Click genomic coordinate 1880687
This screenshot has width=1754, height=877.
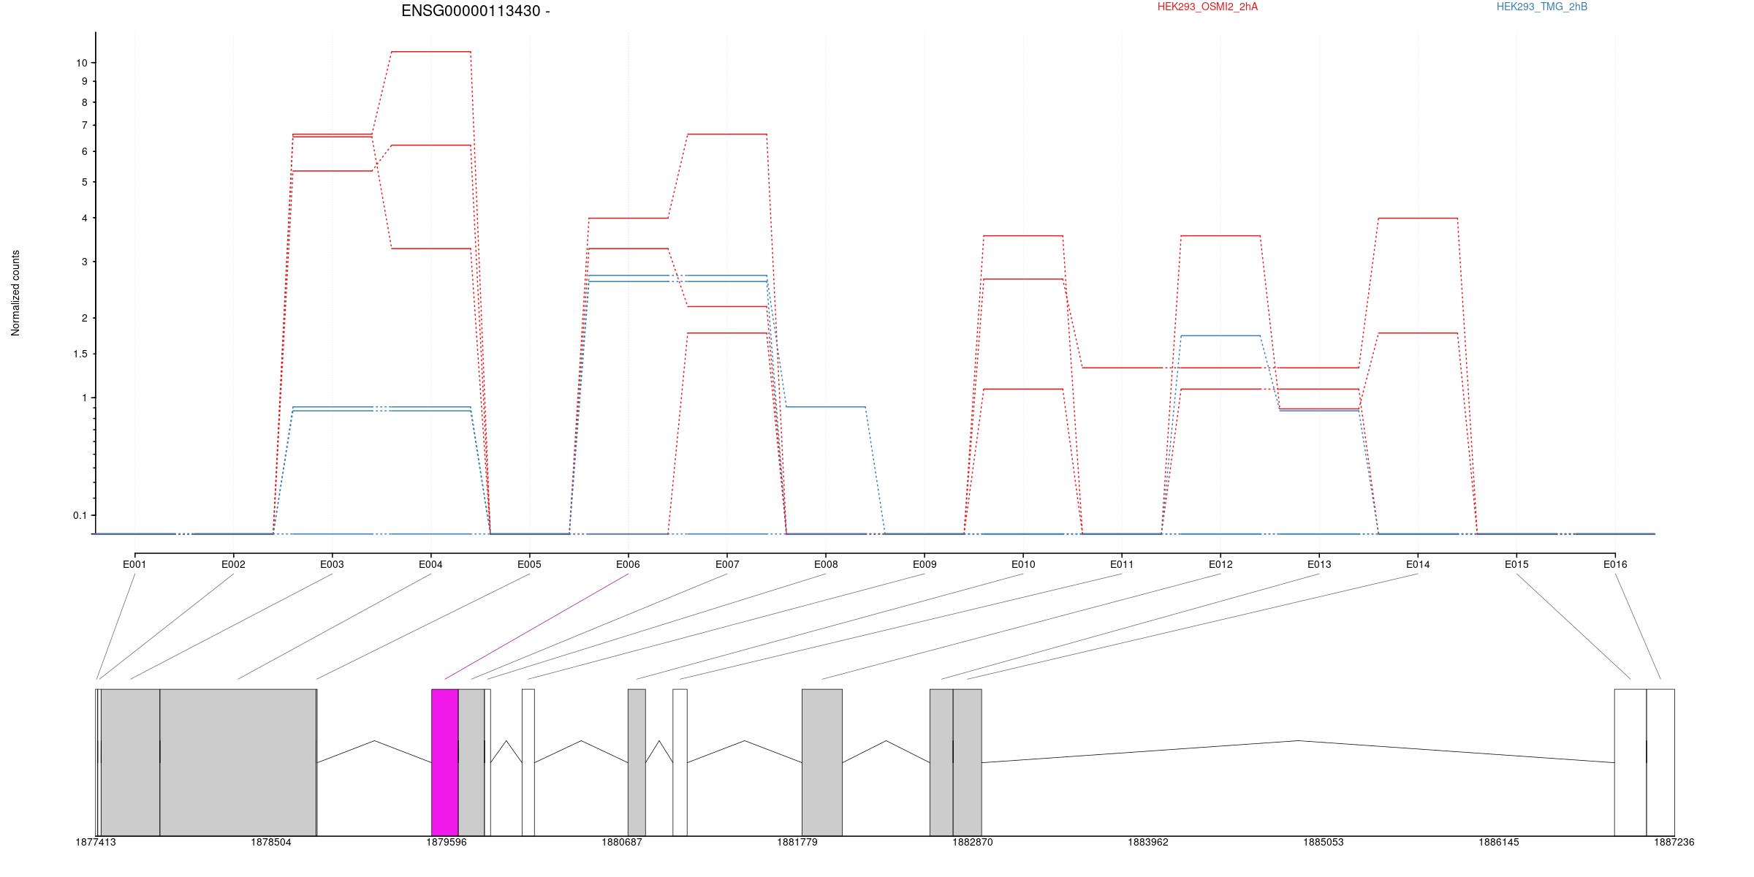[x=622, y=842]
